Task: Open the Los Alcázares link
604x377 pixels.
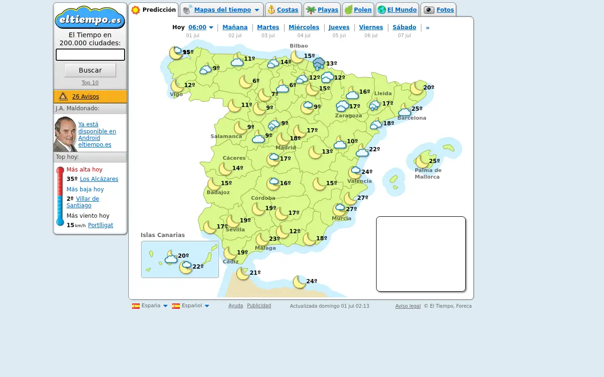Action: coord(99,179)
